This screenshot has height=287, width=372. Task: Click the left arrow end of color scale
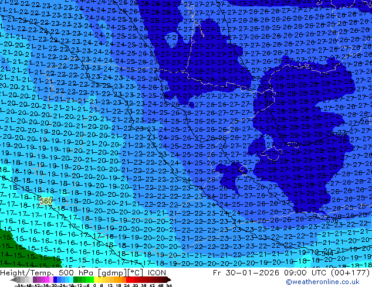pos(13,279)
